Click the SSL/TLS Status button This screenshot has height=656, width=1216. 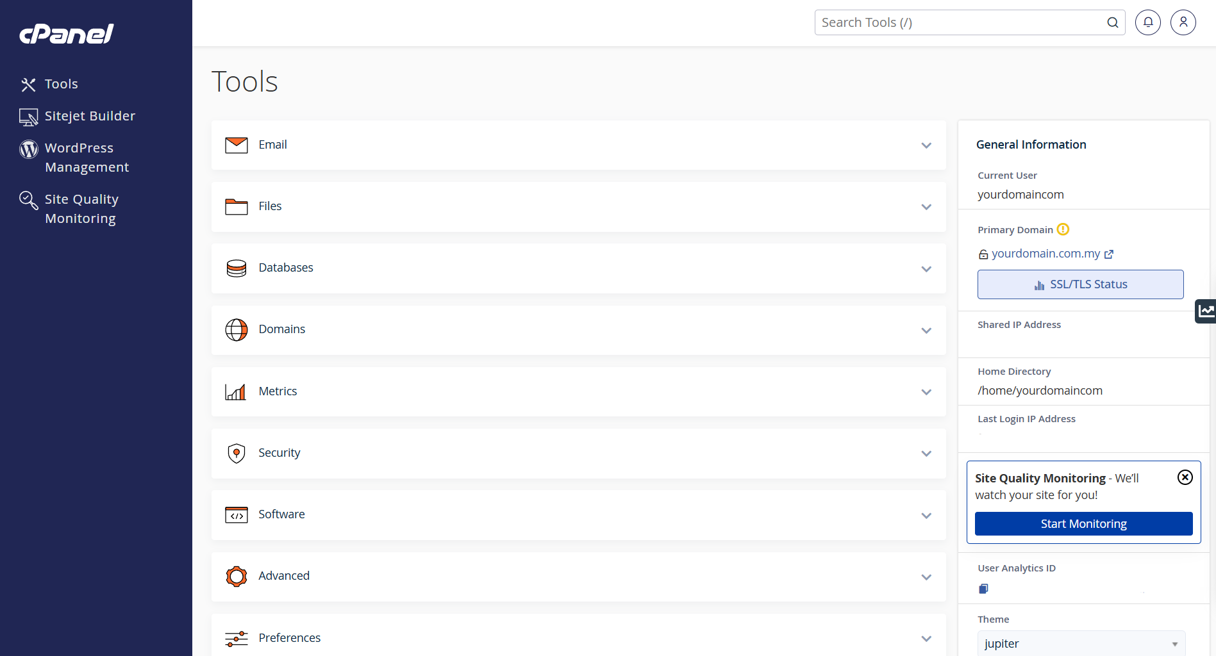(1080, 284)
